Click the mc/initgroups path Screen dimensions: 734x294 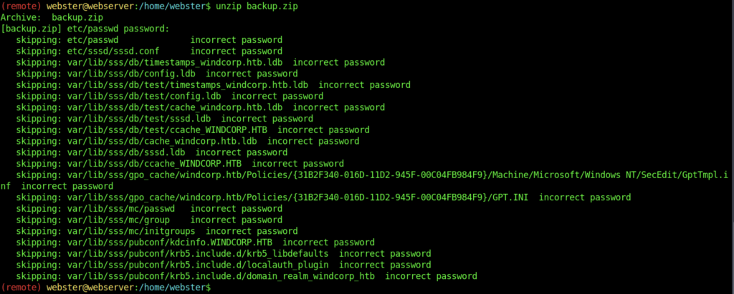136,231
